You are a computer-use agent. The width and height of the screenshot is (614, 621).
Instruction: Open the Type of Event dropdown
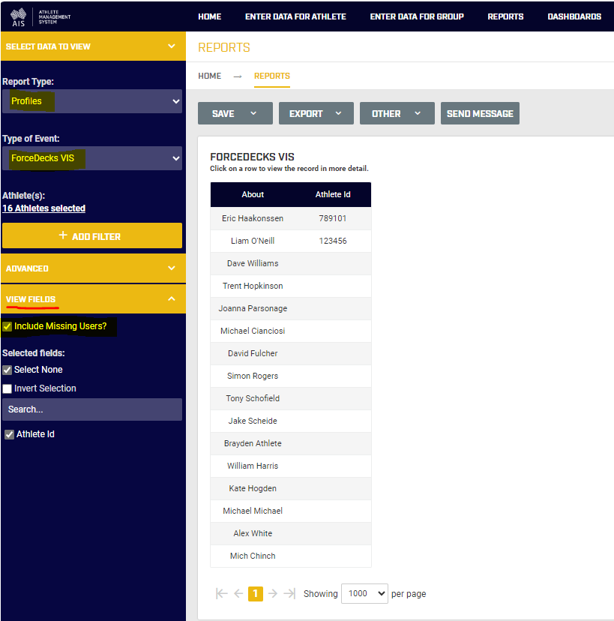coord(92,158)
